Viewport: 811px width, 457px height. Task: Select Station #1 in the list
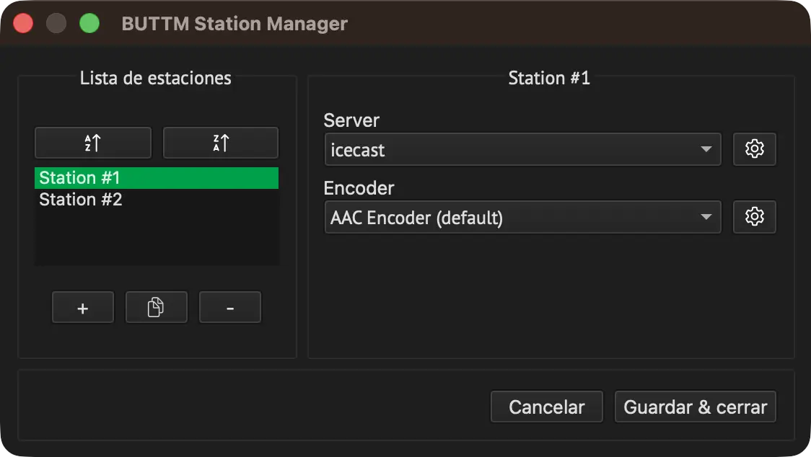(156, 178)
